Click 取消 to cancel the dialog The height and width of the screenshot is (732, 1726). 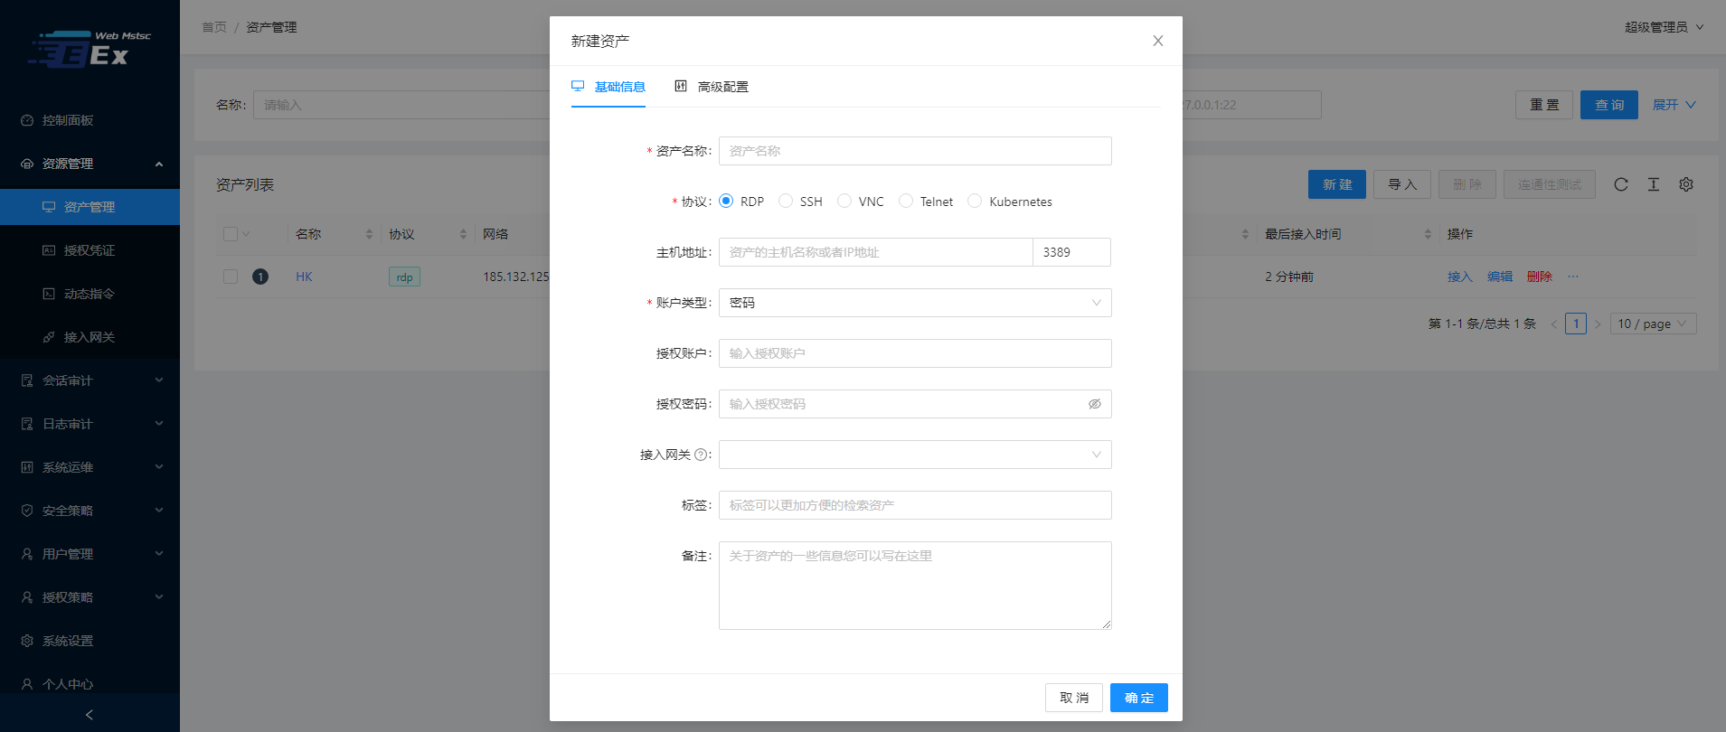pos(1074,698)
